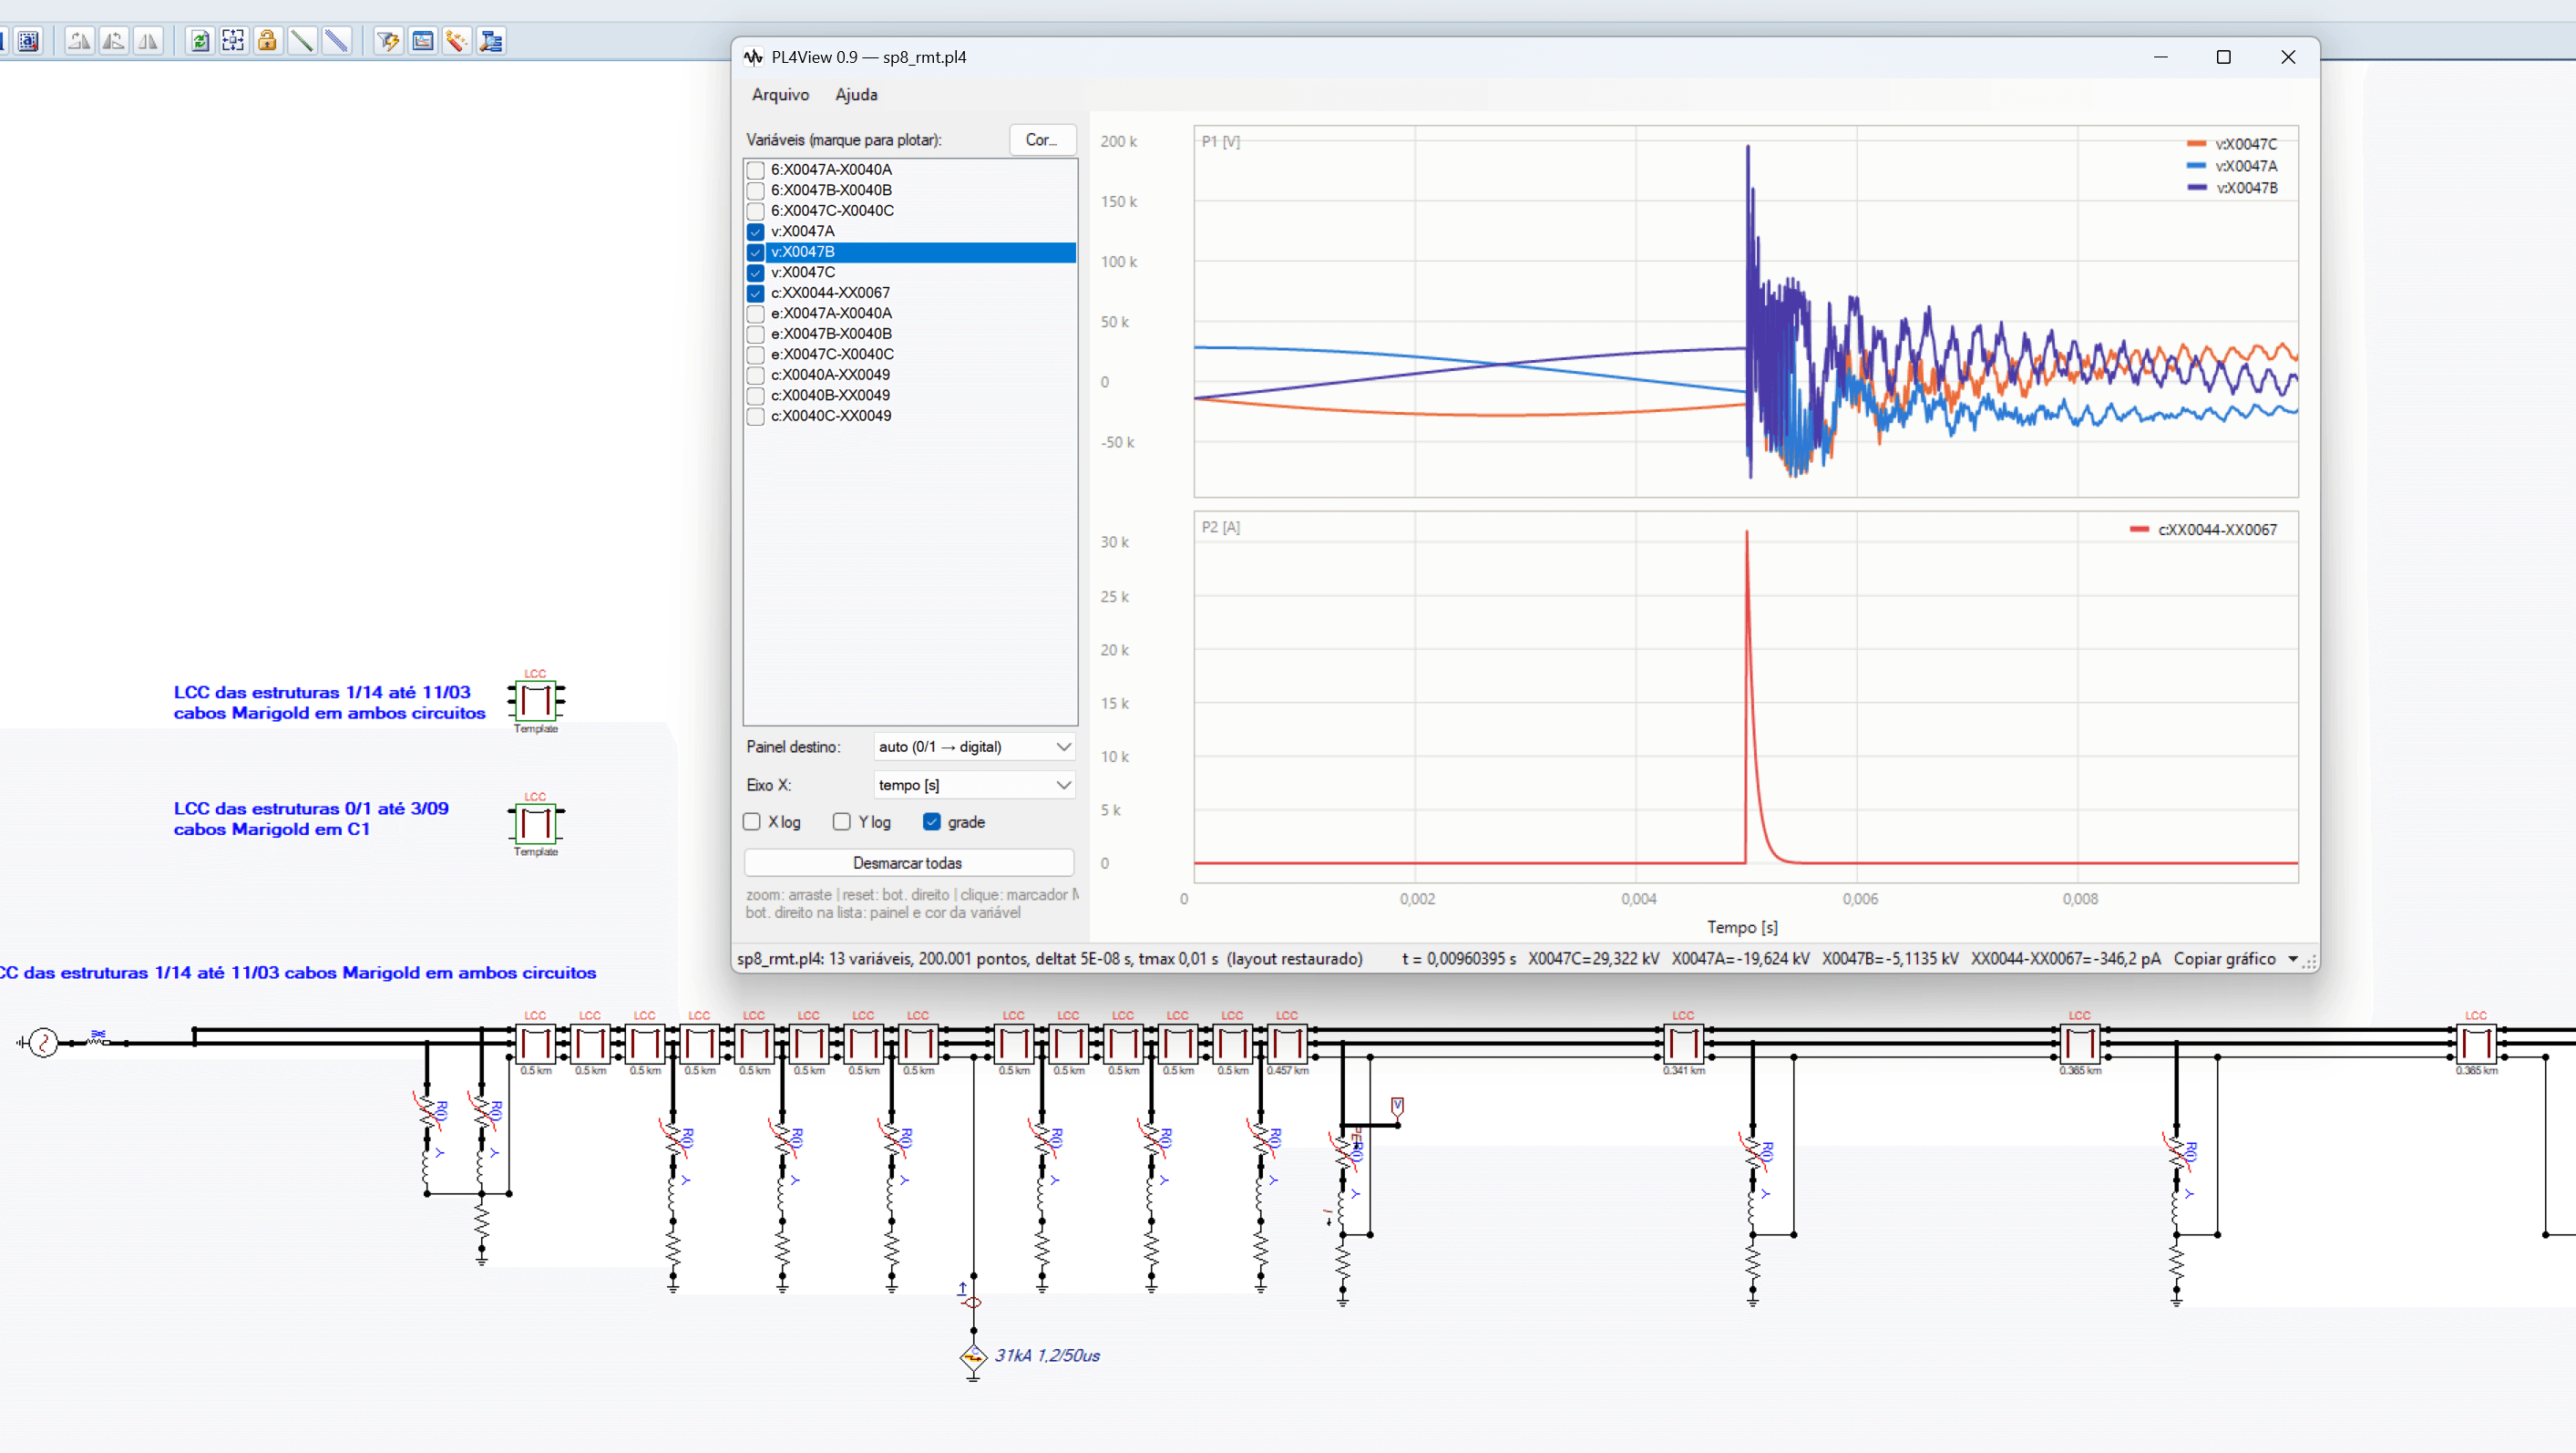Screen dimensions: 2576x1453
Task: Click the magic wand icon
Action: [x=457, y=41]
